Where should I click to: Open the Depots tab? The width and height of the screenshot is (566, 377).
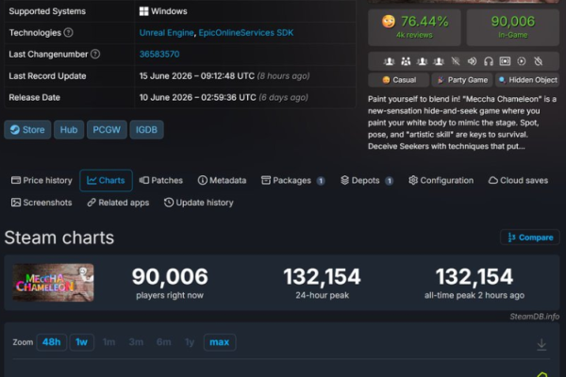point(367,180)
